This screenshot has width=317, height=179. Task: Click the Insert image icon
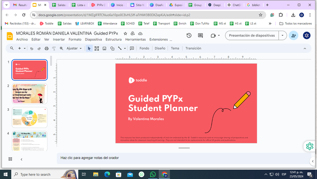105,49
